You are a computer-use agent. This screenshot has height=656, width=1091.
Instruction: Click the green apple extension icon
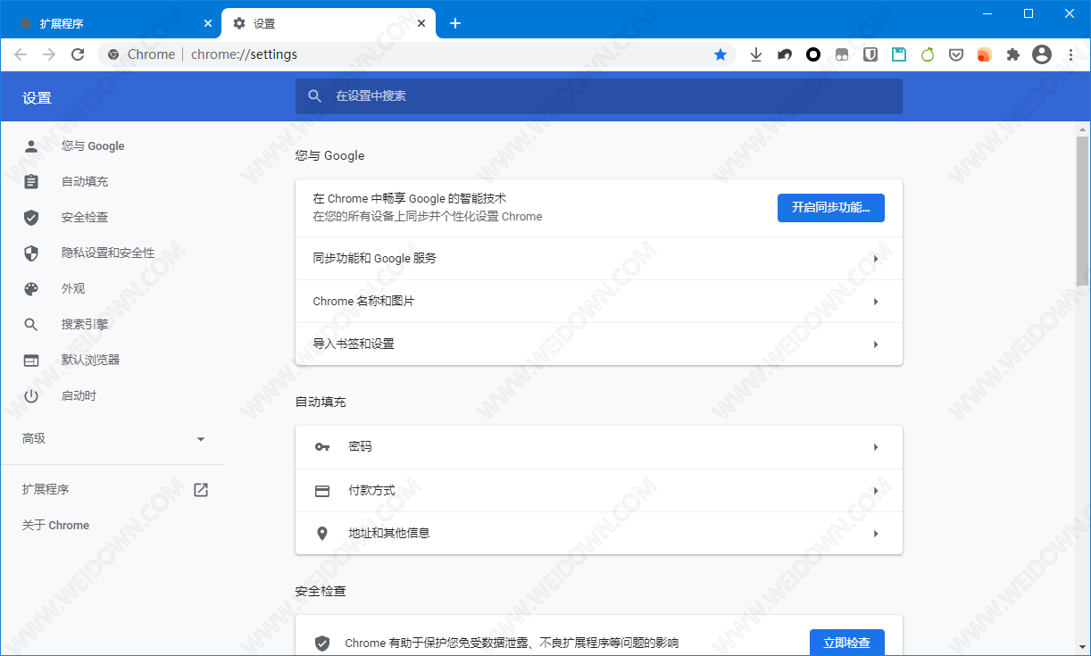click(x=928, y=54)
